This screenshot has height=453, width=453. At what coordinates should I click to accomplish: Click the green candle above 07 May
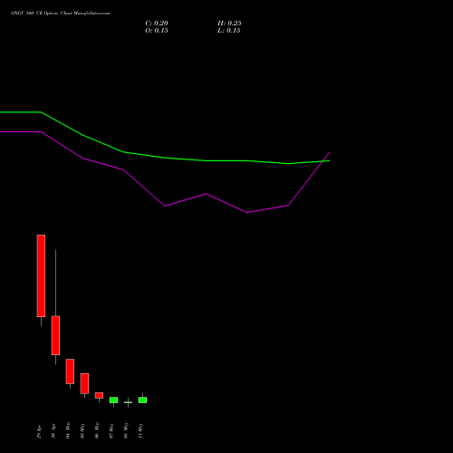113,400
